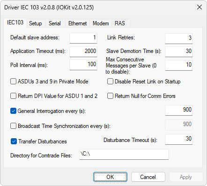Click the 'Link Retries:' label
Viewport: 207px width, 186px height.
(121, 37)
